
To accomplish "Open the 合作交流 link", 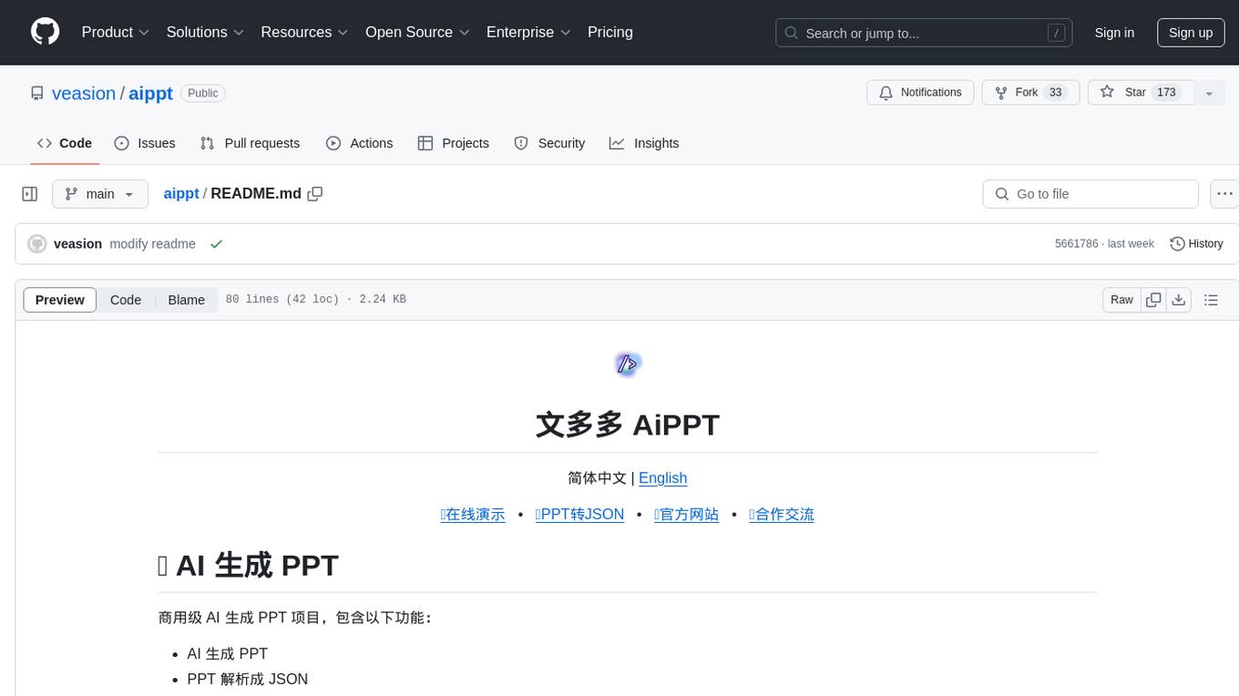I will click(x=782, y=515).
